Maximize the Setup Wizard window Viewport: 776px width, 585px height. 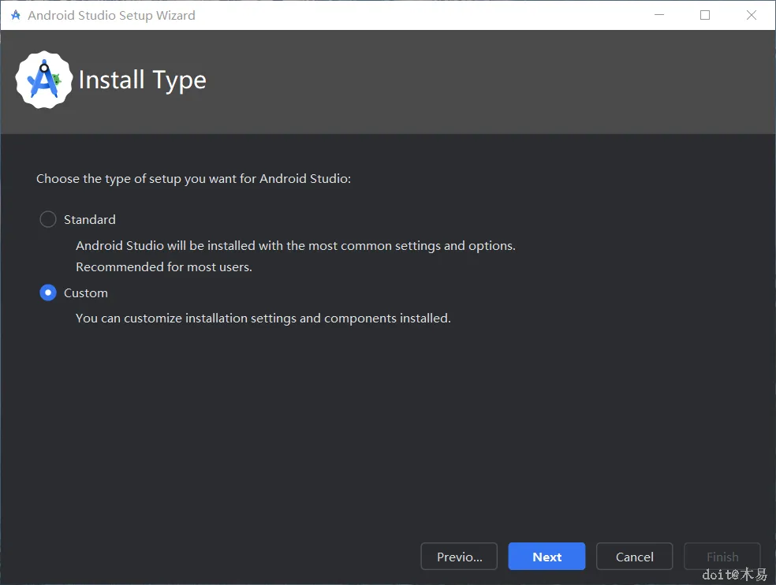coord(705,15)
